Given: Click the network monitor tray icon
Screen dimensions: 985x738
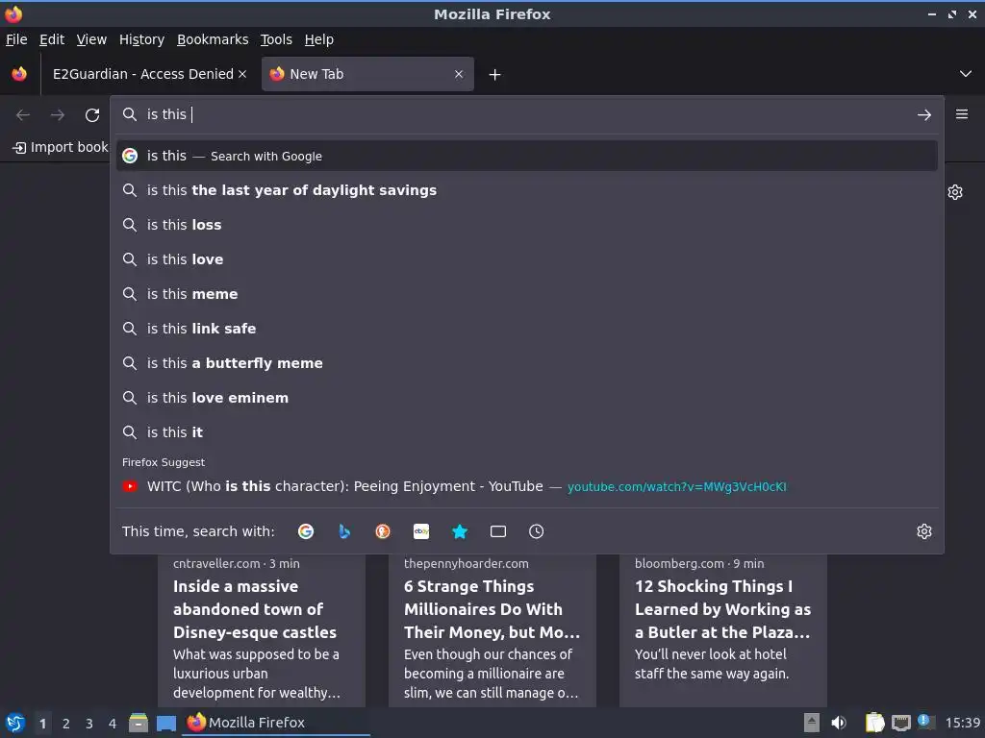Looking at the screenshot, I should coord(900,724).
